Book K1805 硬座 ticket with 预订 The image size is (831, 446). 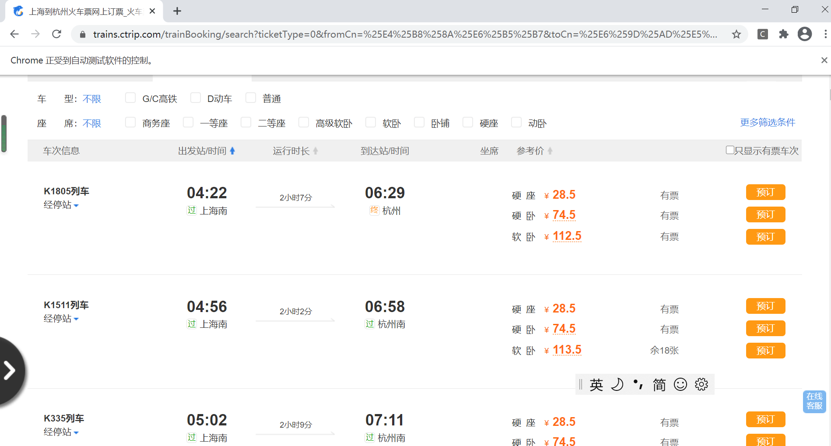pyautogui.click(x=765, y=193)
